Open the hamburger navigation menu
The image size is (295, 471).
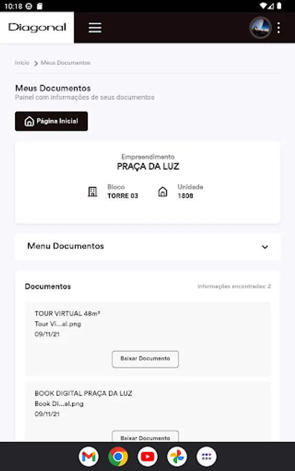tap(95, 28)
